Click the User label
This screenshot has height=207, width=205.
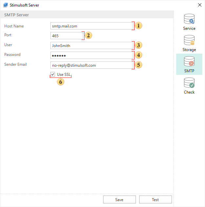[8, 45]
